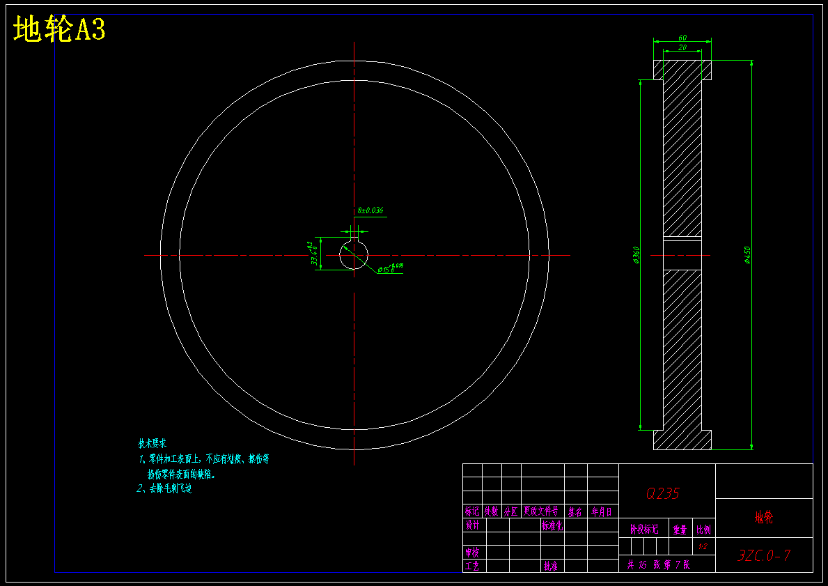Image resolution: width=828 pixels, height=586 pixels.
Task: Select the '处数' title block cell
Action: pos(492,511)
